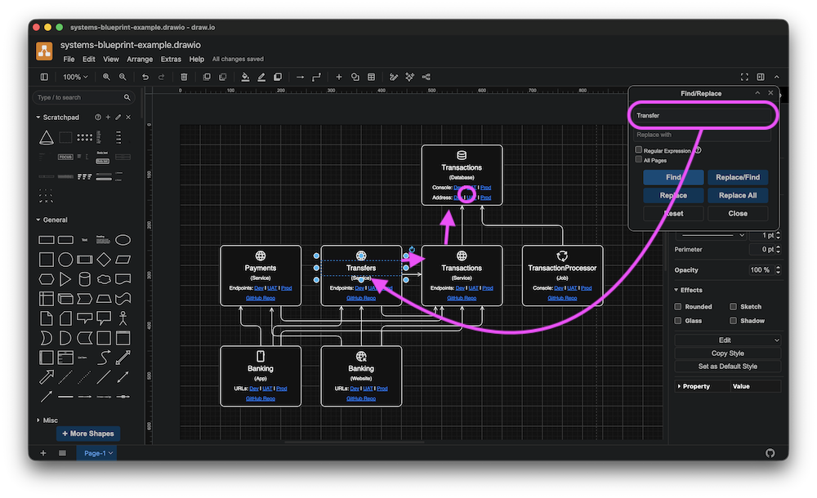
Task: Enable All Pages checkbox
Action: click(639, 159)
